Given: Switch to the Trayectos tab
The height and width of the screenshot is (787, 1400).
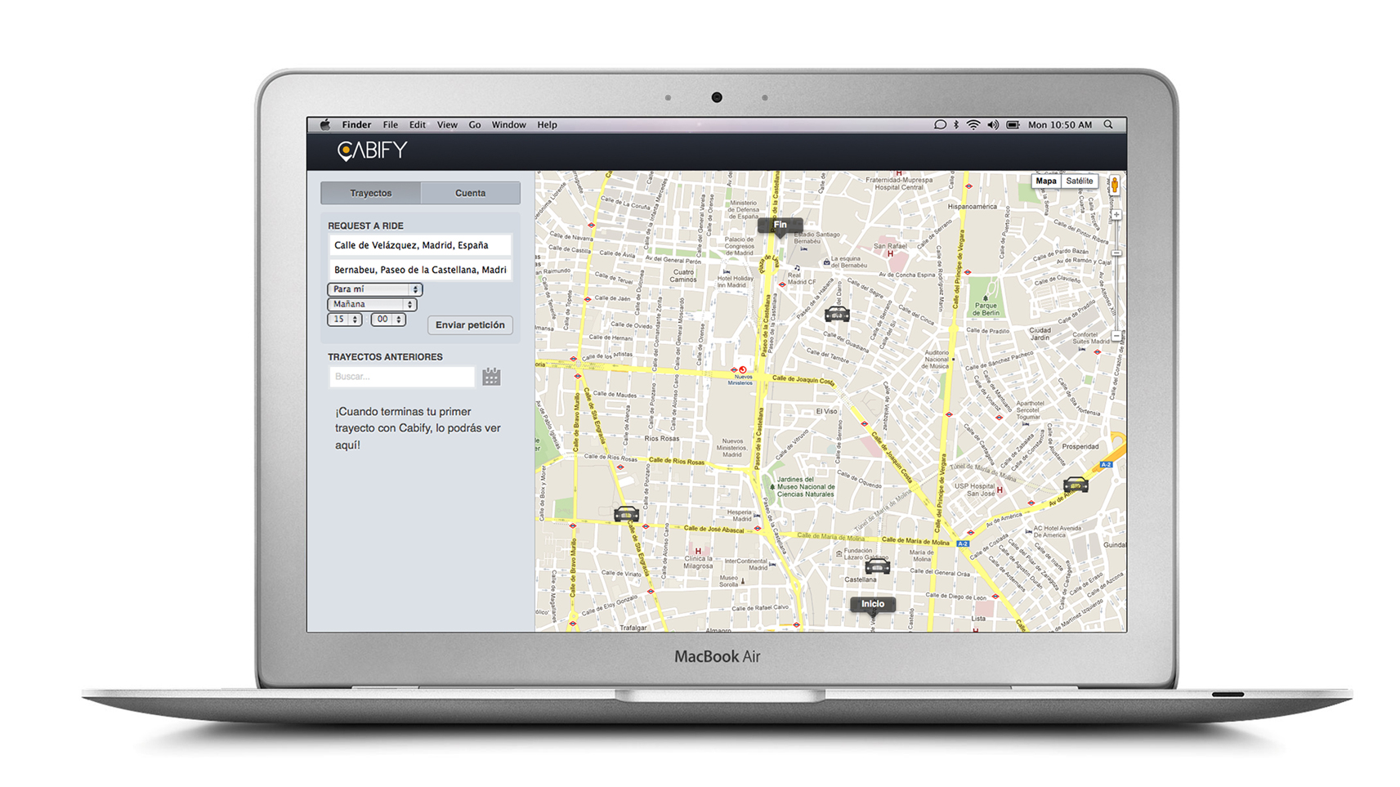Looking at the screenshot, I should click(x=371, y=193).
